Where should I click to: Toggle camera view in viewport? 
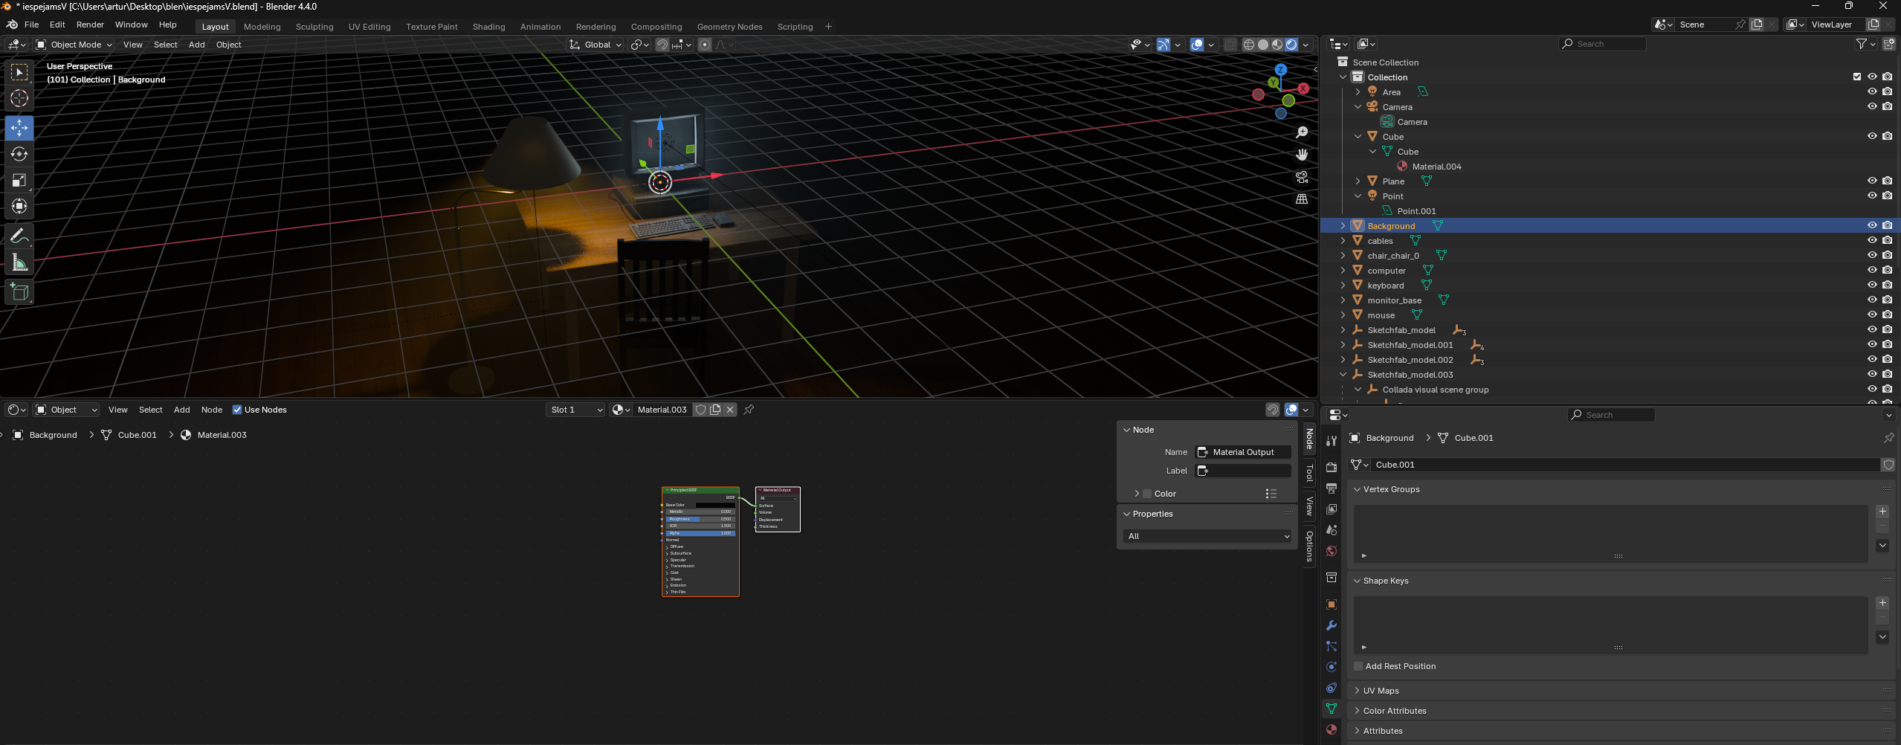(1302, 177)
